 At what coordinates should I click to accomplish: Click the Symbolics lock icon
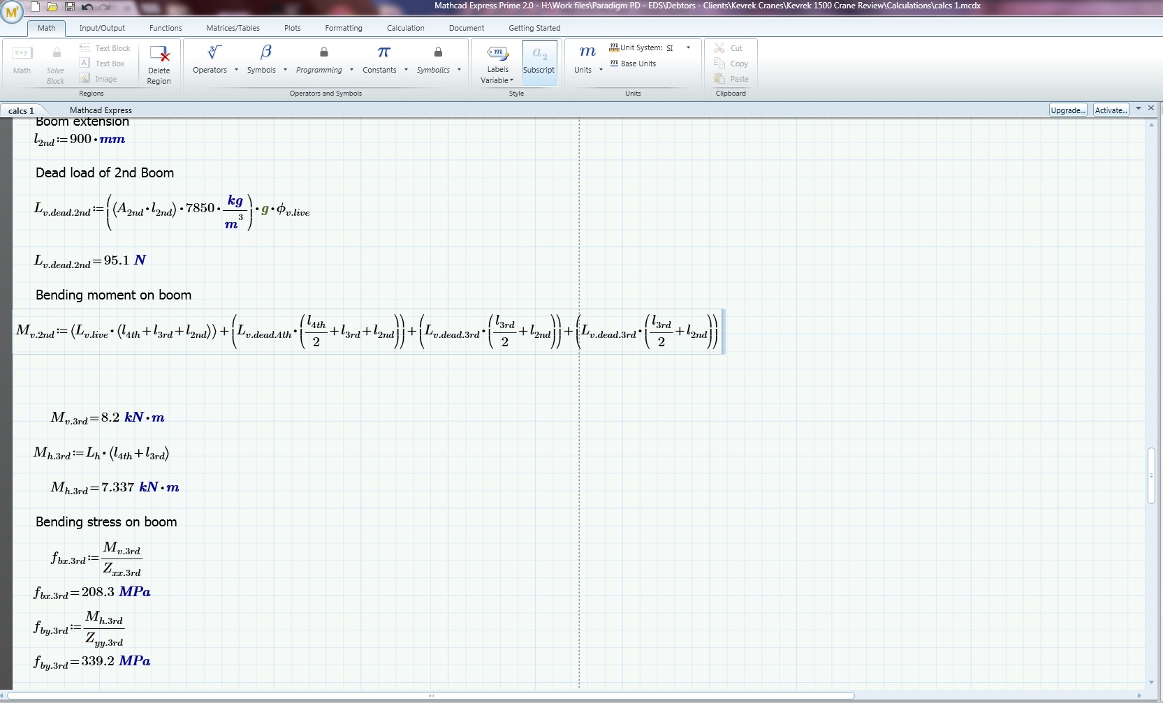click(438, 52)
